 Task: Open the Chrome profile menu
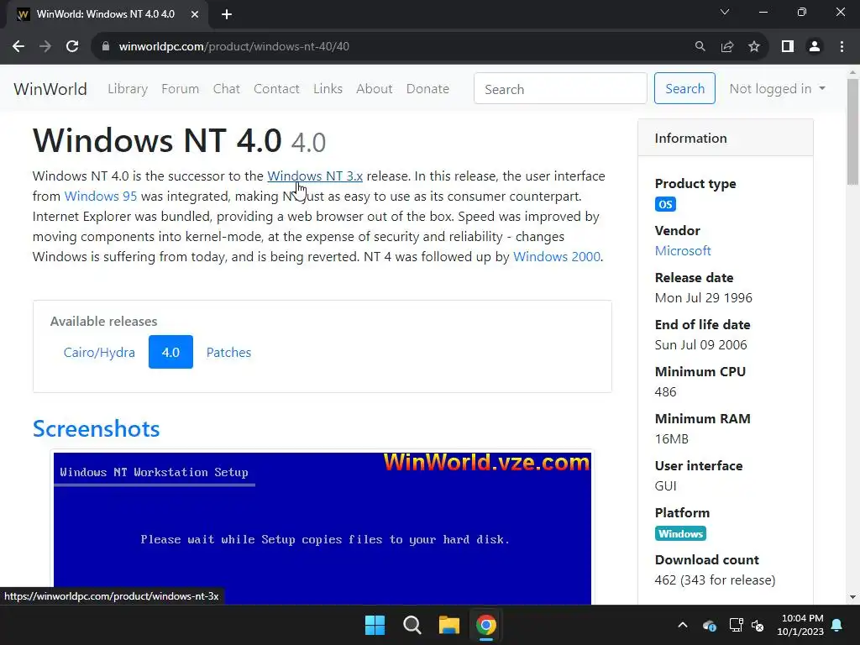815,47
